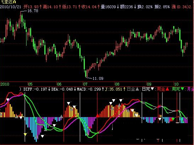194x145 pixels.
Task: Click the 日金 grey up-triangle legend icon
Action: point(137,89)
